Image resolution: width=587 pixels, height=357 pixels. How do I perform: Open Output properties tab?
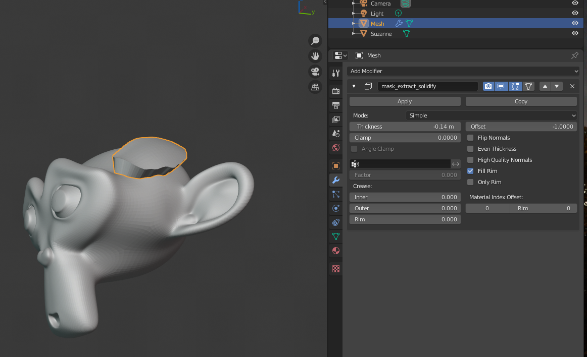coord(336,105)
